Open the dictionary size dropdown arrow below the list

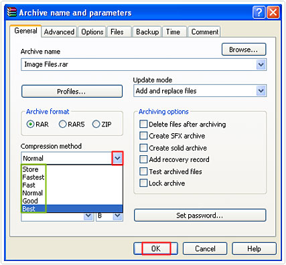click(x=88, y=215)
